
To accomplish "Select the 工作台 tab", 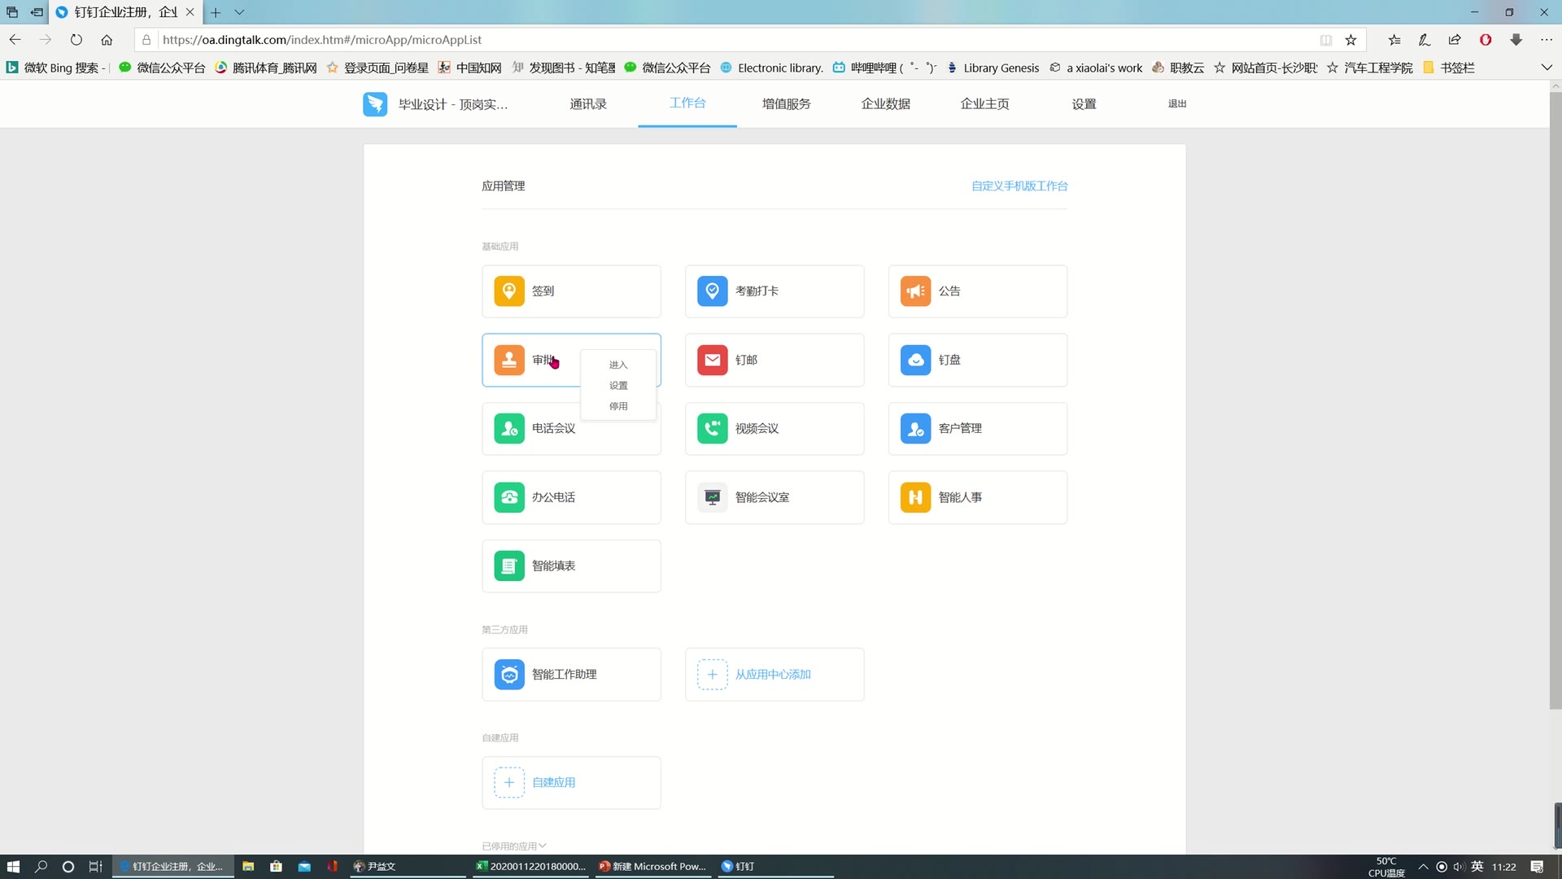I will click(x=687, y=103).
